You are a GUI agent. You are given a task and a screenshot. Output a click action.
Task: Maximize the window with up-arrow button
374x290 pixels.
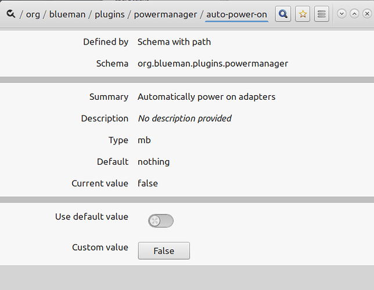354,14
